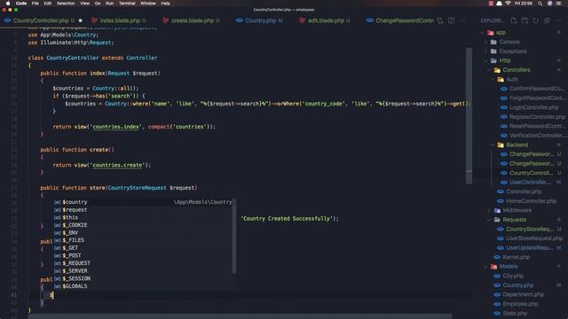Click the split editor right icon
The image size is (568, 319).
(x=452, y=20)
